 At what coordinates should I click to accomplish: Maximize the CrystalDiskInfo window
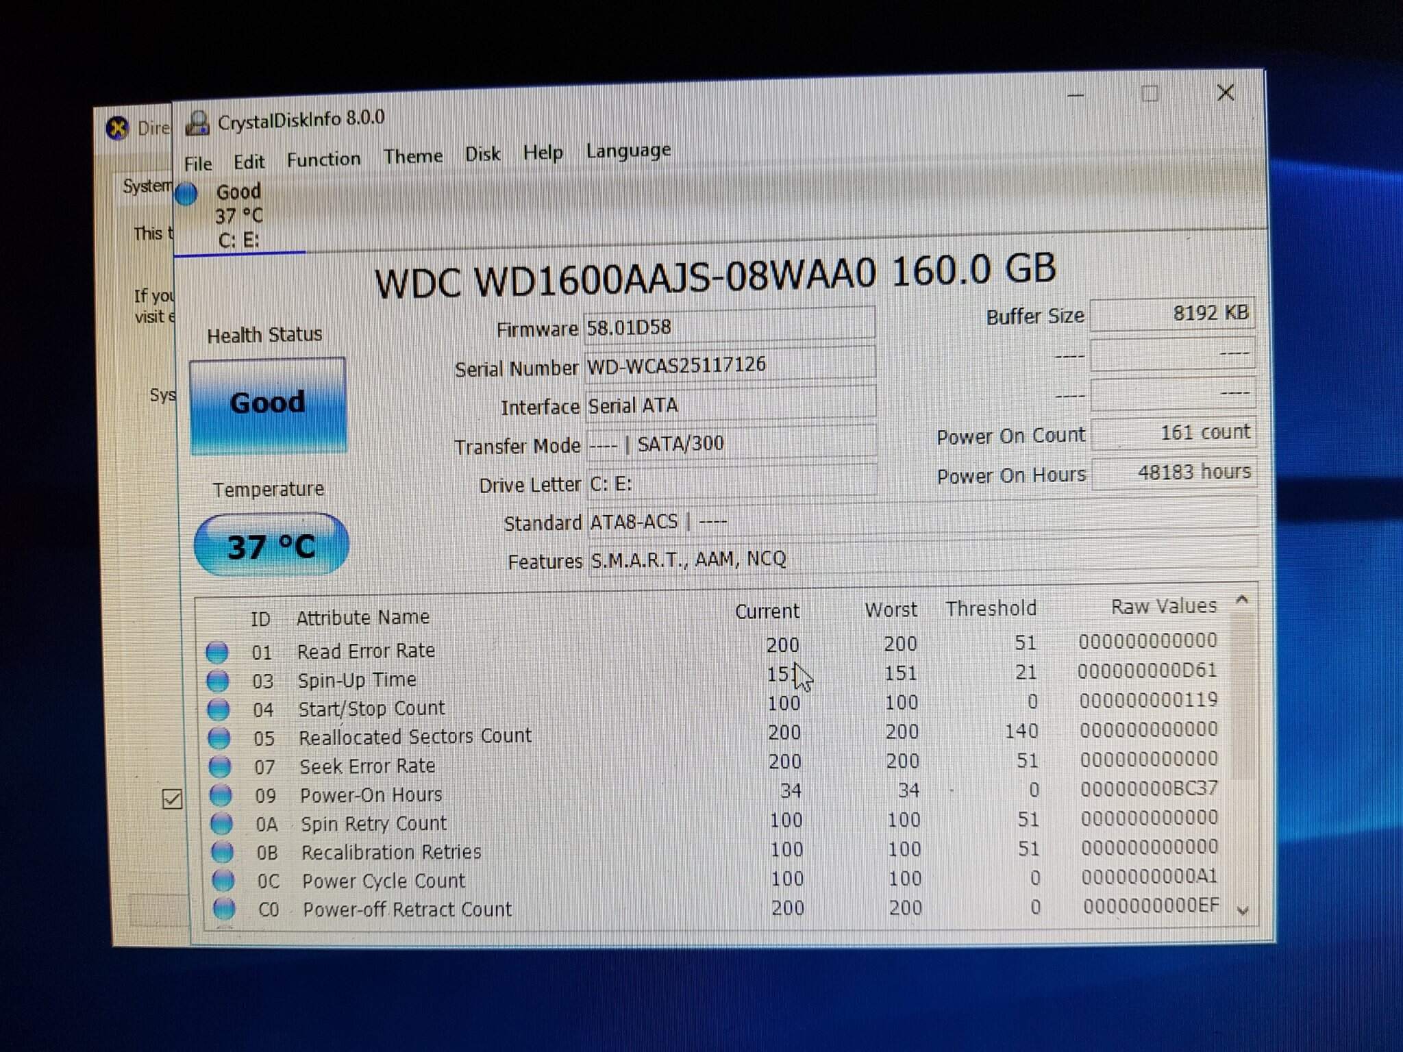[x=1150, y=94]
